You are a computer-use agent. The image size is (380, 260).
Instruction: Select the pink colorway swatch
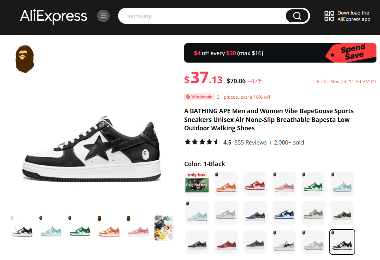284,184
